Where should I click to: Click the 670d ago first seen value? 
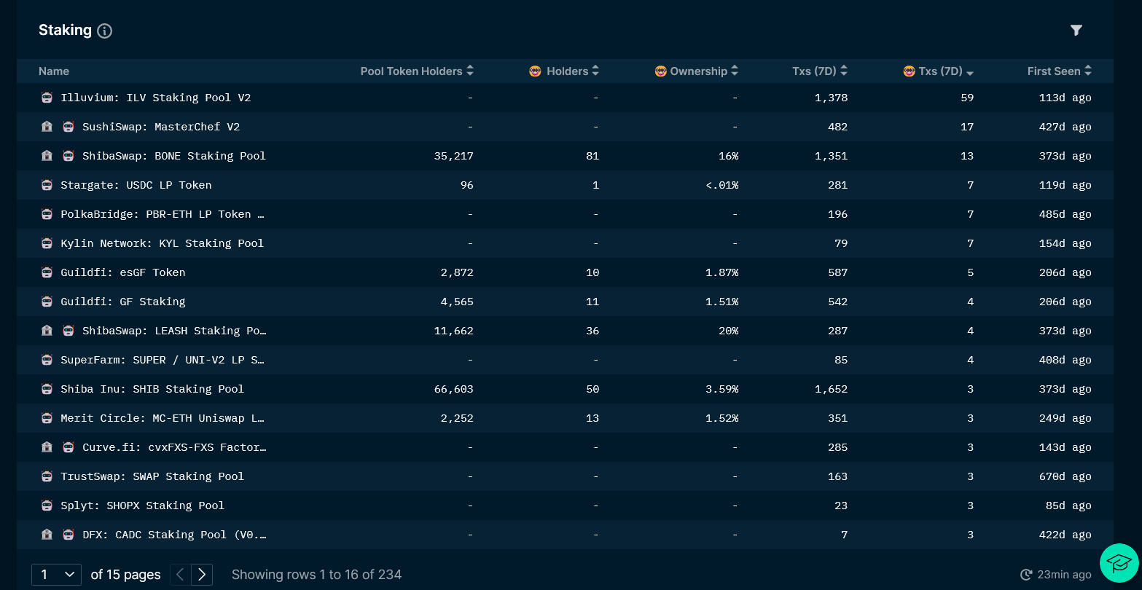(x=1065, y=476)
